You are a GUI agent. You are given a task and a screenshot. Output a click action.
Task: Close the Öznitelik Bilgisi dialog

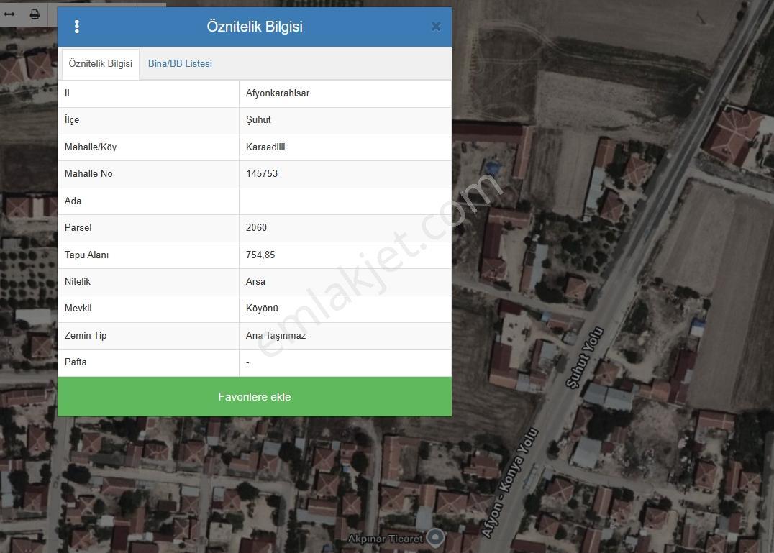pos(436,27)
